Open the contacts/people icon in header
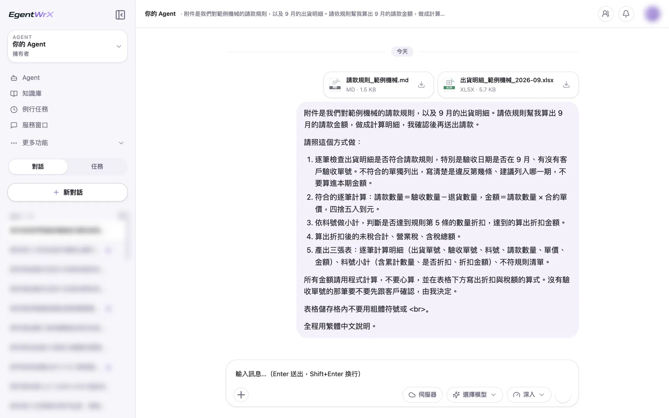 606,14
